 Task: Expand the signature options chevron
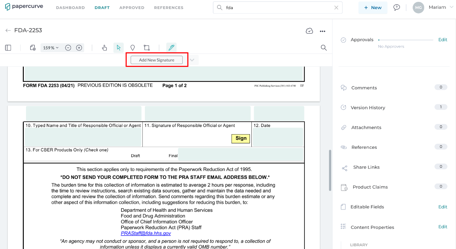pos(192,60)
